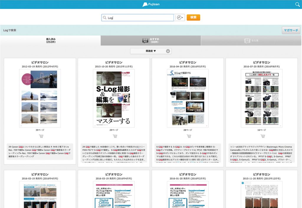This screenshot has width=302, height=208.
Task: Open the 2012年4月号 page thumbnail
Action: 40,98
